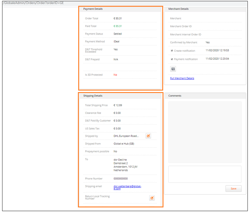Viewport: 249px width, 212px height.
Task: Select the Payment Details panel header
Action: (93, 9)
